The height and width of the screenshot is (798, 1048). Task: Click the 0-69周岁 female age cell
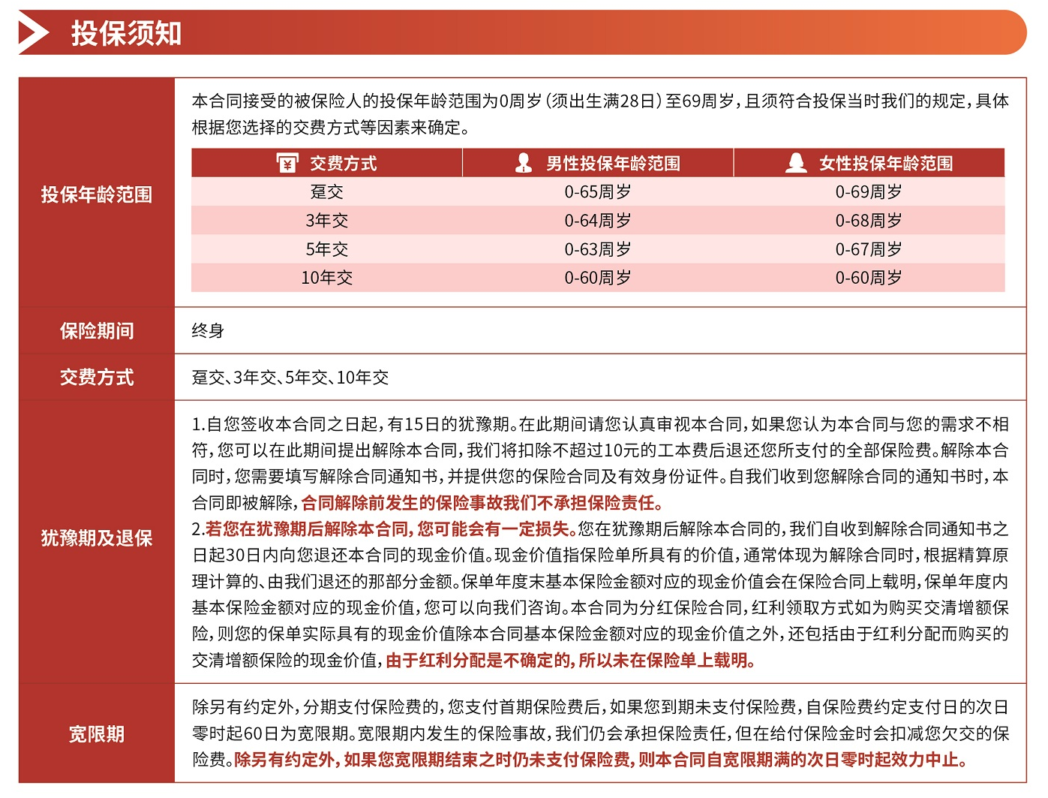[x=868, y=192]
